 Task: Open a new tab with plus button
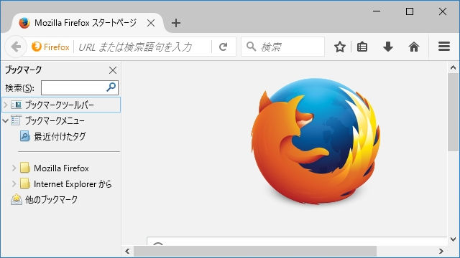pyautogui.click(x=176, y=23)
